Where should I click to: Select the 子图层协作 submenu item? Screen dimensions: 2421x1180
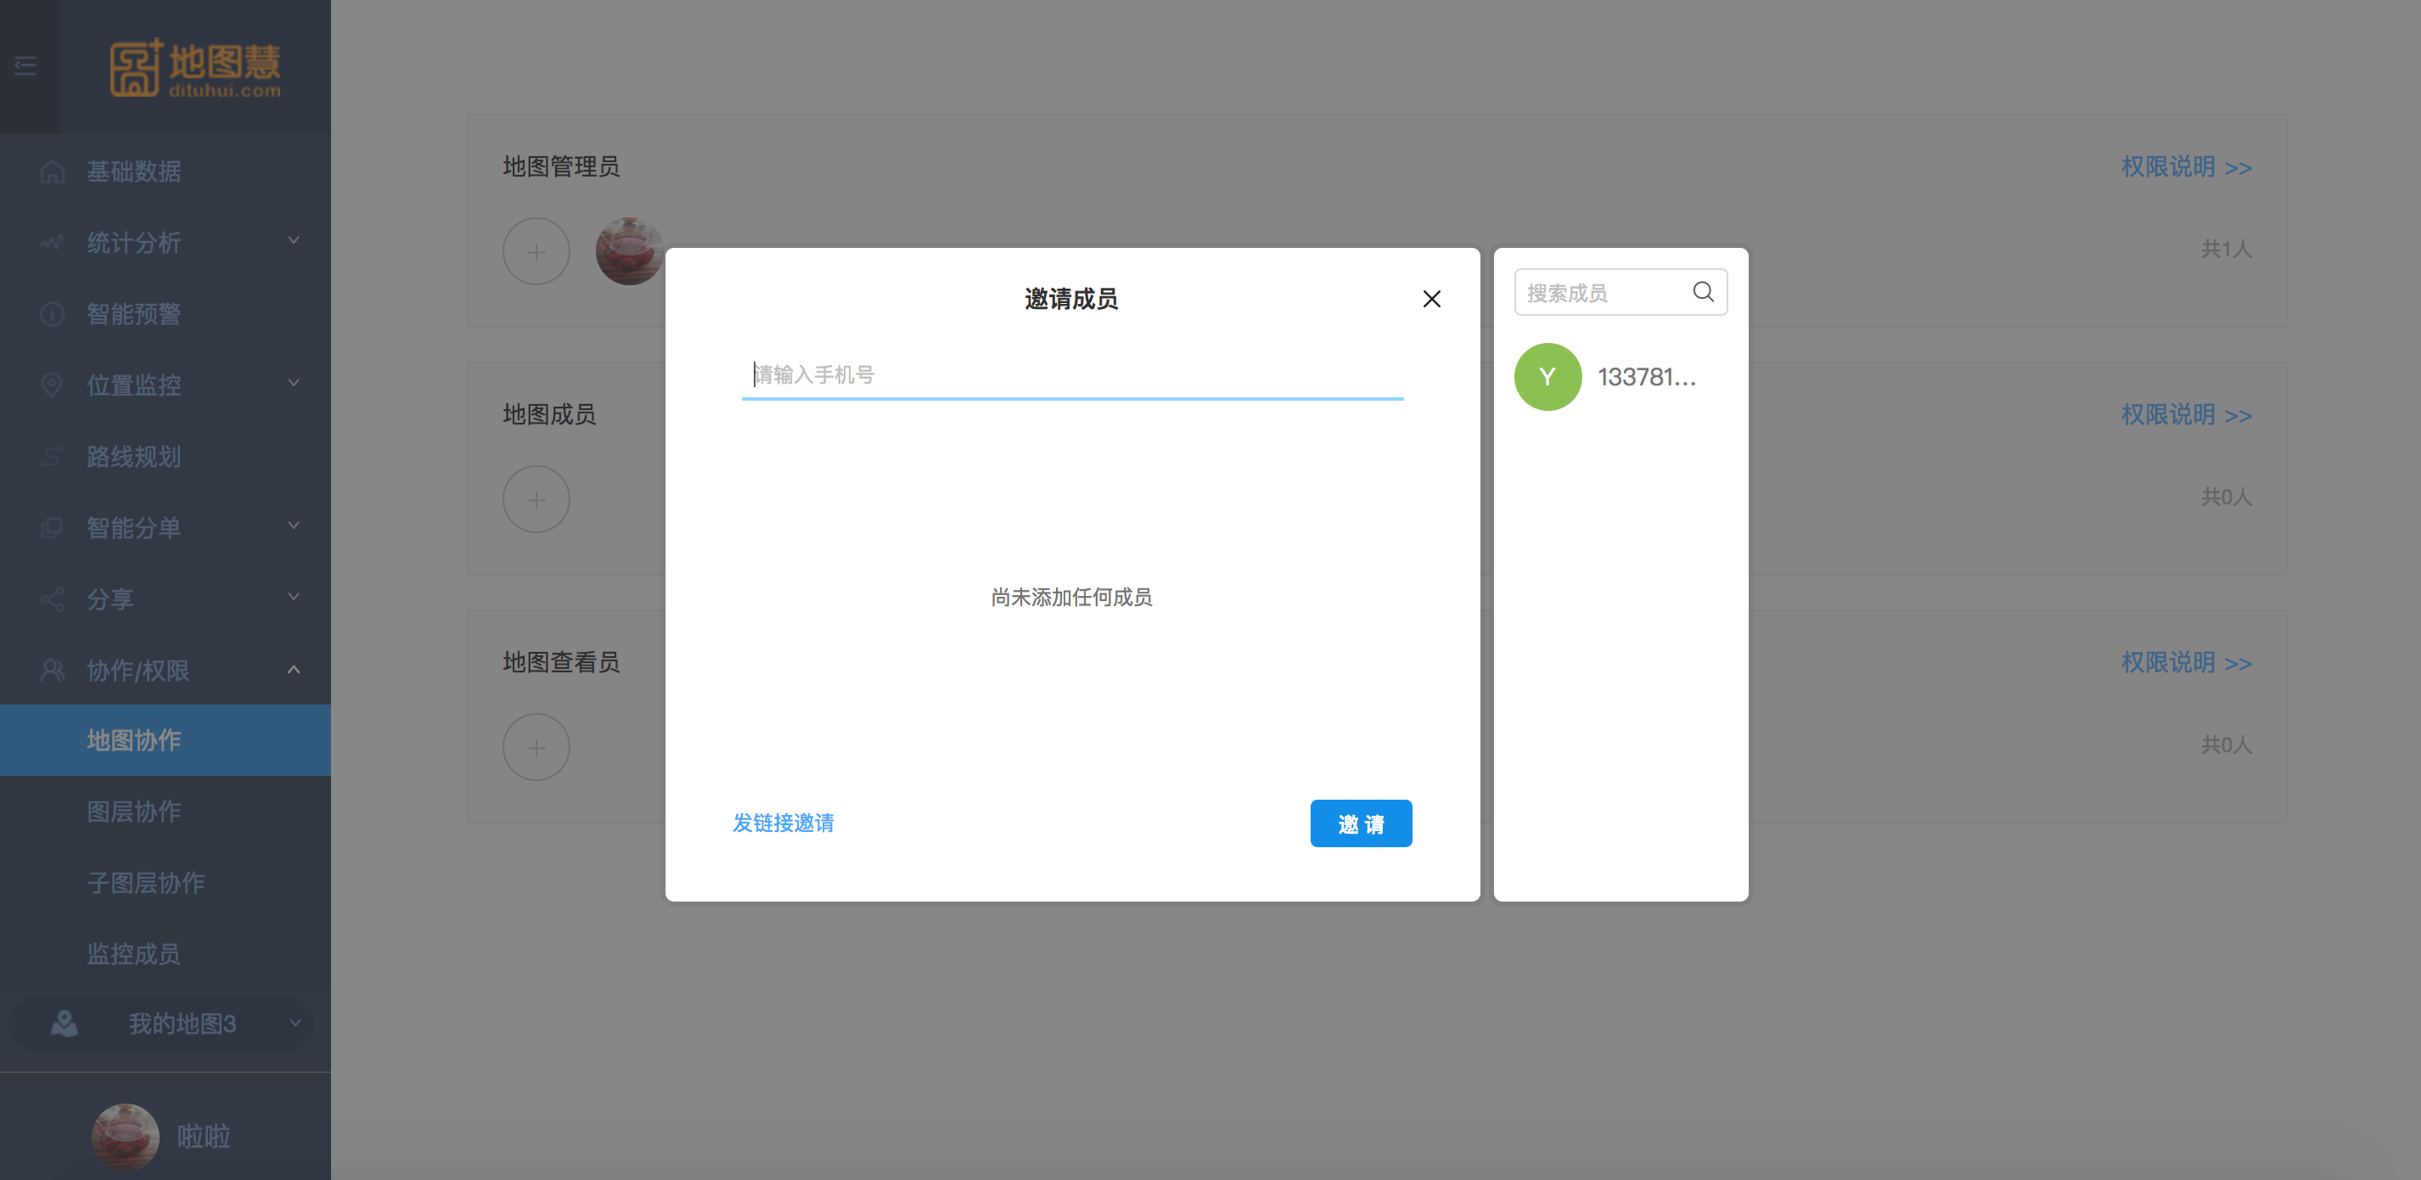[166, 883]
